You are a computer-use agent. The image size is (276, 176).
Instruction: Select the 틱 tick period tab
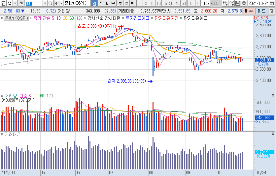pos(132,3)
